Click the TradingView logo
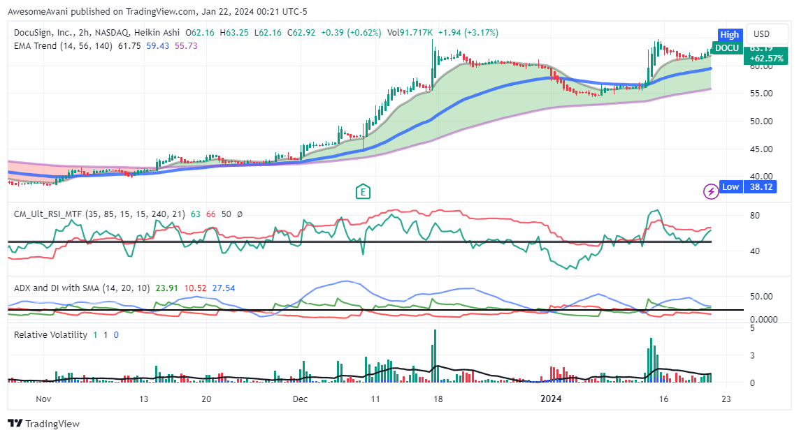This screenshot has width=799, height=437. pos(44,424)
